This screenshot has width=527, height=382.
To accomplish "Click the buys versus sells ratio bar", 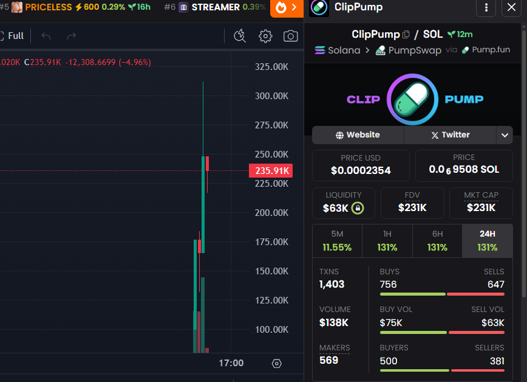I will point(442,294).
